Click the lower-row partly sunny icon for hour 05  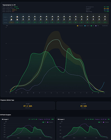[x=11, y=19]
